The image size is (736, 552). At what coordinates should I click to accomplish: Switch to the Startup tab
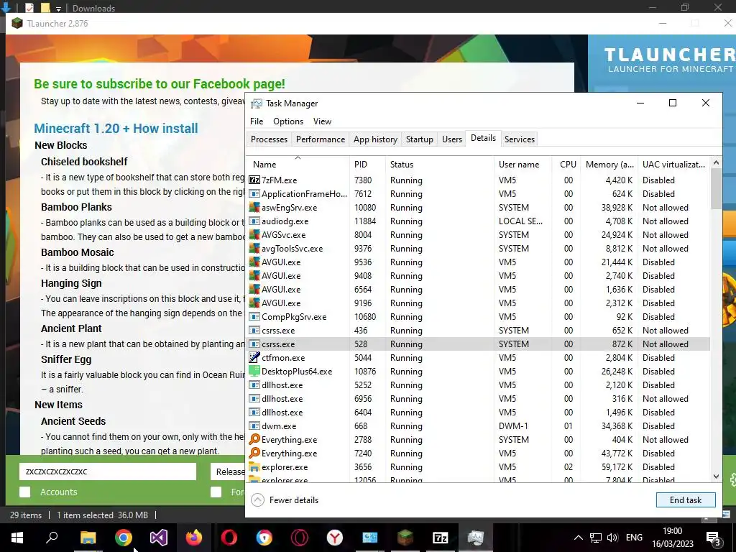(420, 139)
